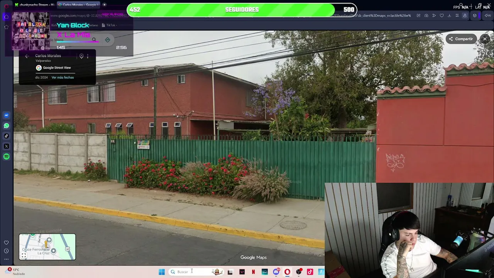Viewport: 494px width, 278px height.
Task: Click the Compartir share button
Action: click(460, 39)
